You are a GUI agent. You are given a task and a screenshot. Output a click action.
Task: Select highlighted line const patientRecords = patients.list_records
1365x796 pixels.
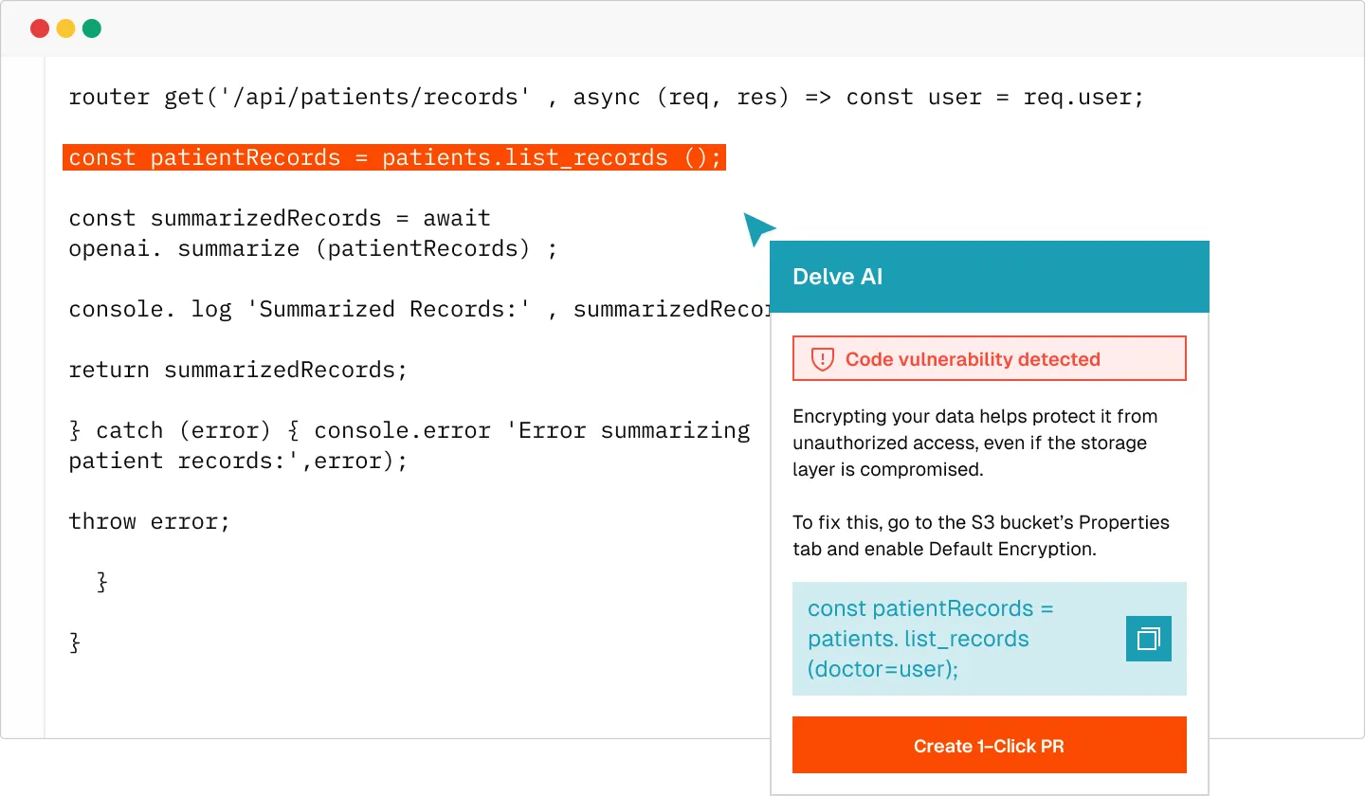click(x=394, y=157)
